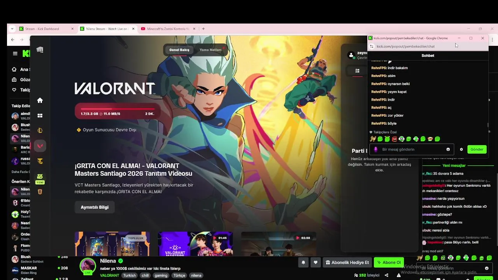Open the Kick home (Ana) sidebar icon

pyautogui.click(x=14, y=70)
